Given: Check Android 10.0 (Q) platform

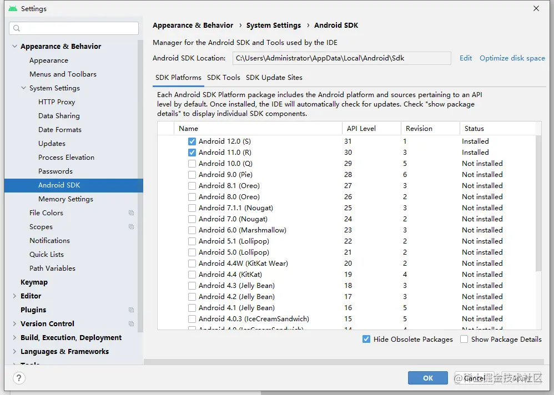Looking at the screenshot, I should pos(192,164).
